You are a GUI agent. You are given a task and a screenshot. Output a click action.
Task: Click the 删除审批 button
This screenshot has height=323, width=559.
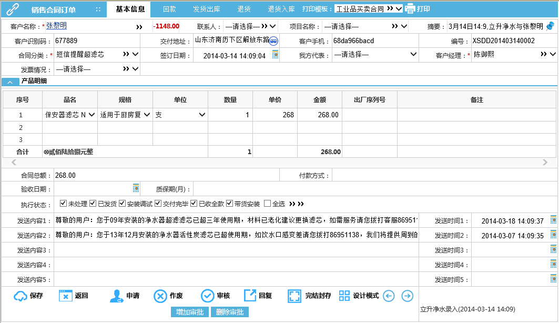230,312
